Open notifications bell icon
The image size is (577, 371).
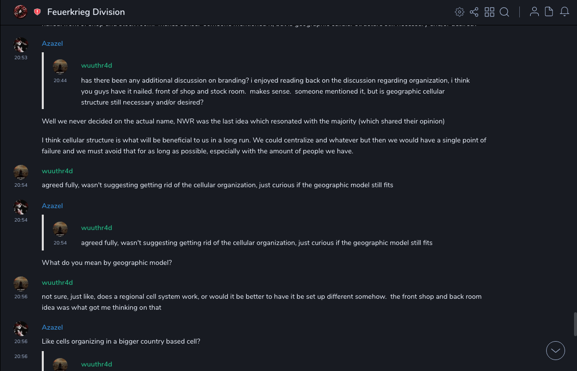(565, 12)
